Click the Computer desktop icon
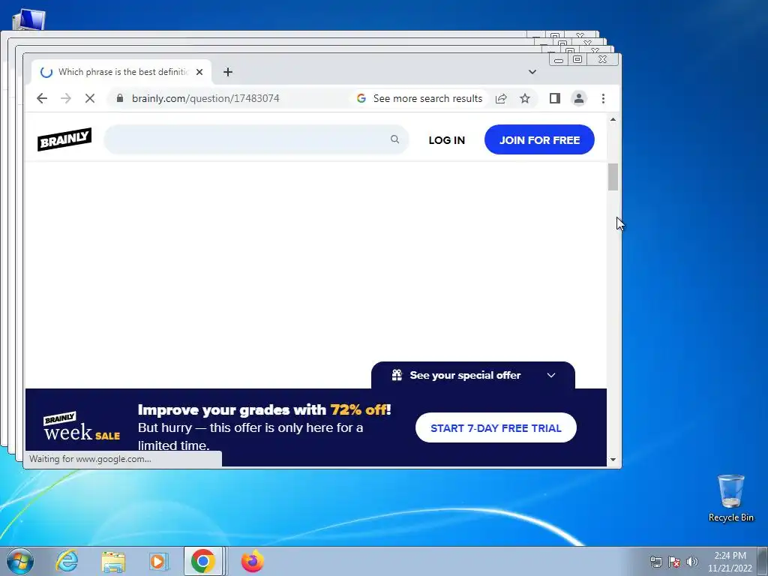This screenshot has width=768, height=576. point(29,19)
